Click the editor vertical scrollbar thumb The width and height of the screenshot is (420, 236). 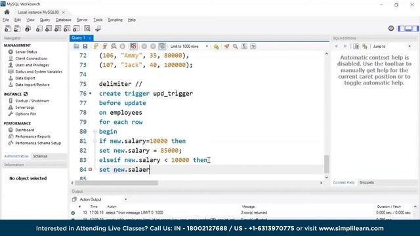[x=327, y=164]
